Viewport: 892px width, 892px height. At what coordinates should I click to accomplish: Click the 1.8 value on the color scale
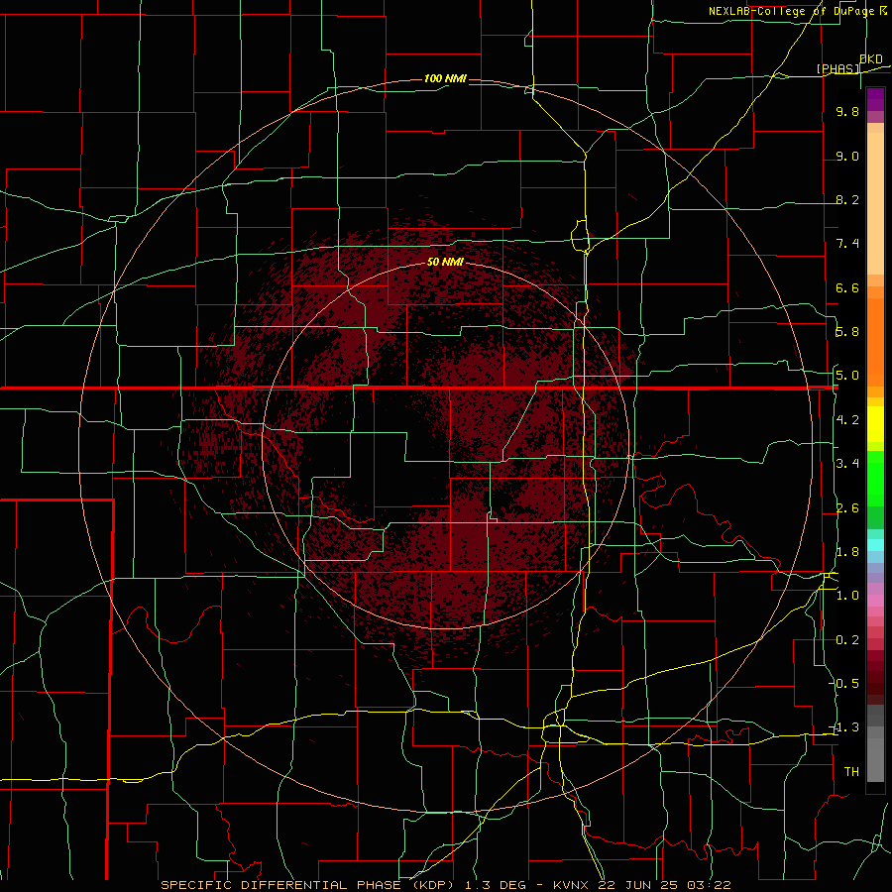click(x=847, y=552)
